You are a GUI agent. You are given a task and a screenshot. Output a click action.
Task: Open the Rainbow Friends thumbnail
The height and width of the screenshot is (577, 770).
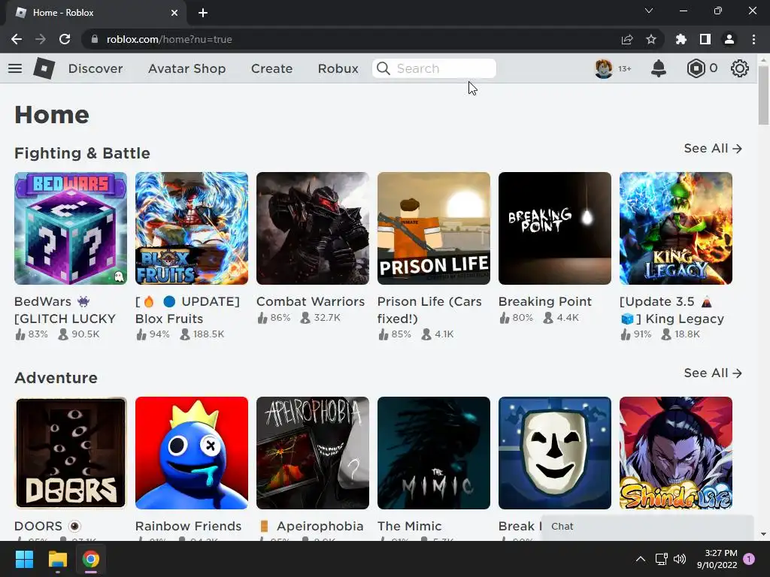click(192, 453)
